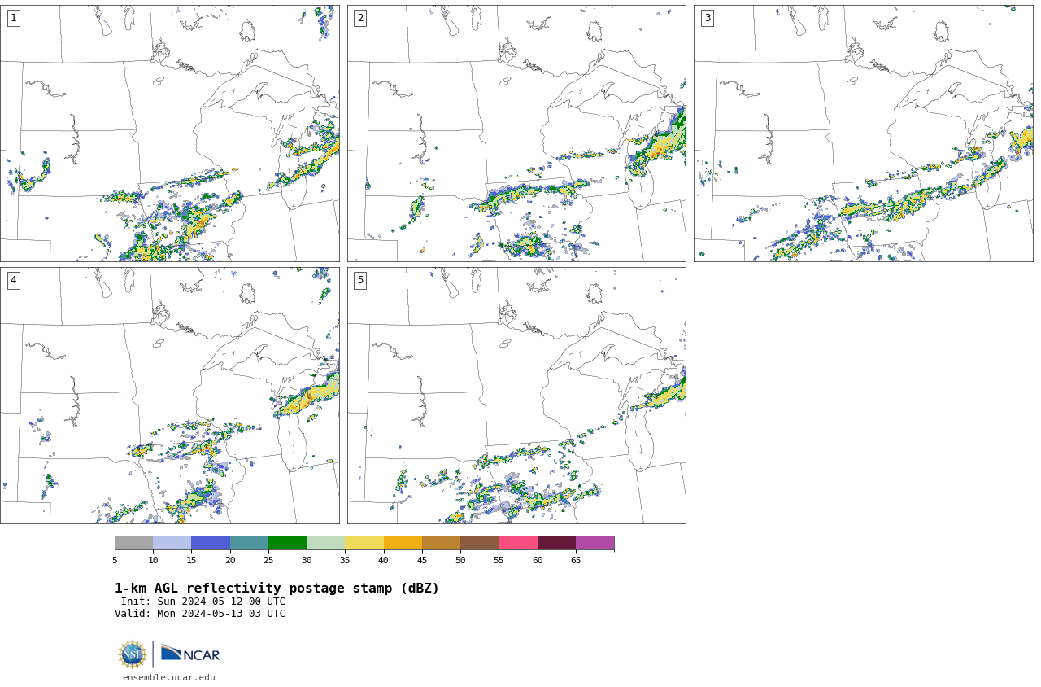This screenshot has height=687, width=1041.
Task: Open postage stamp panel 2 map
Action: [x=516, y=133]
